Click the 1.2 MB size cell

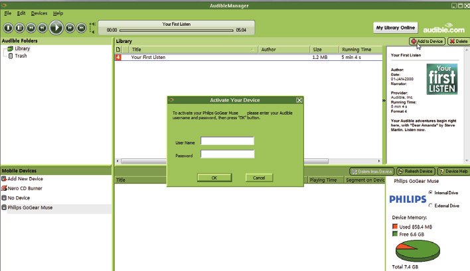[319, 57]
